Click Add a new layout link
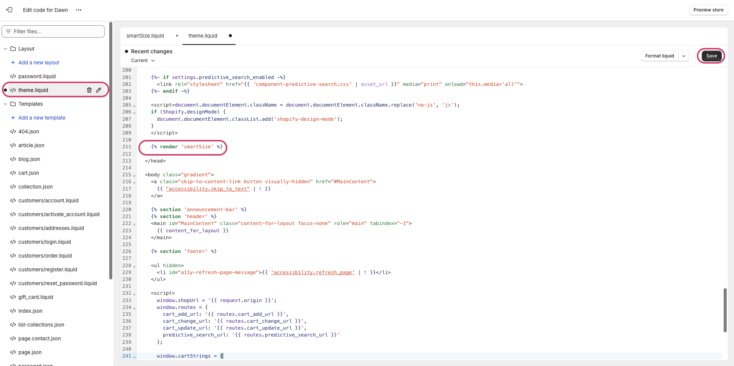The image size is (734, 366). (x=39, y=62)
